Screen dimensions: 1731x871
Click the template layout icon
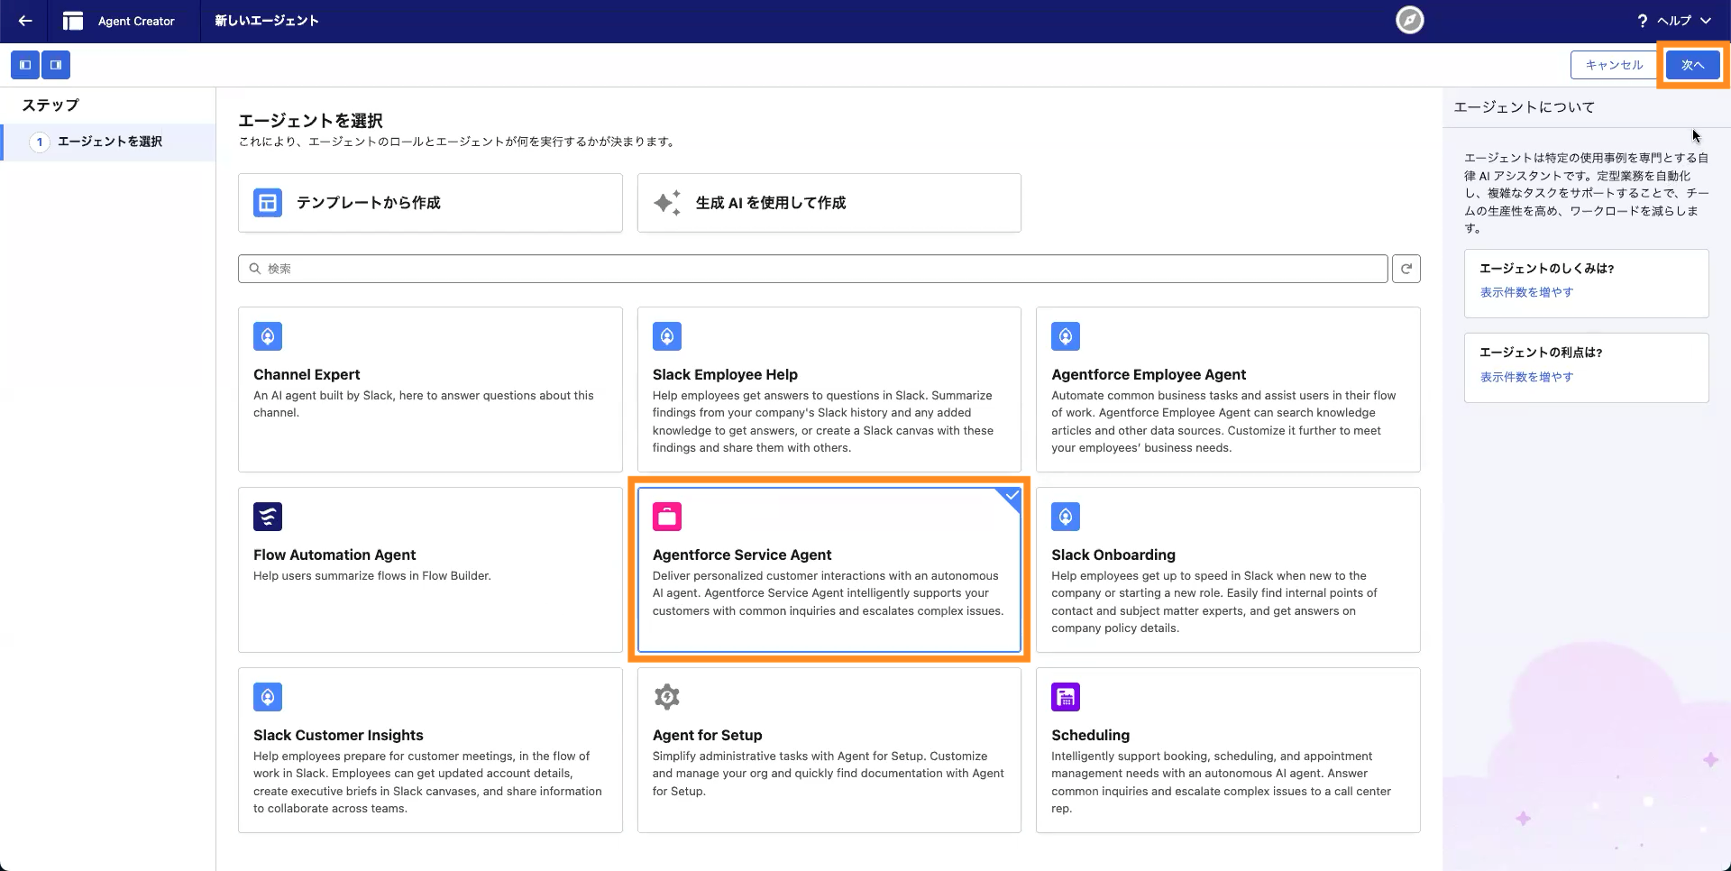tap(268, 203)
